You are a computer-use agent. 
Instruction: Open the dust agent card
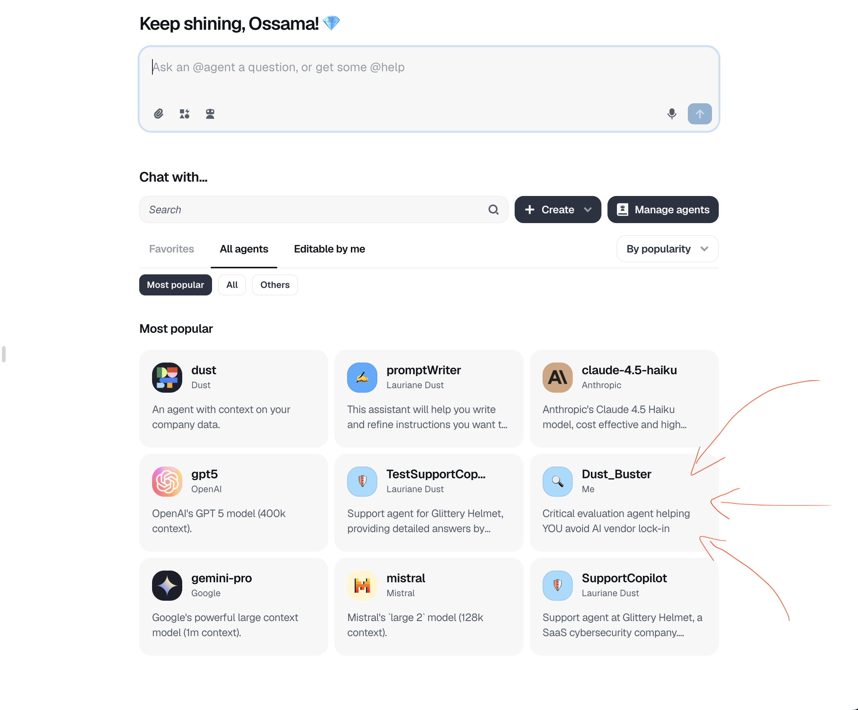point(233,398)
